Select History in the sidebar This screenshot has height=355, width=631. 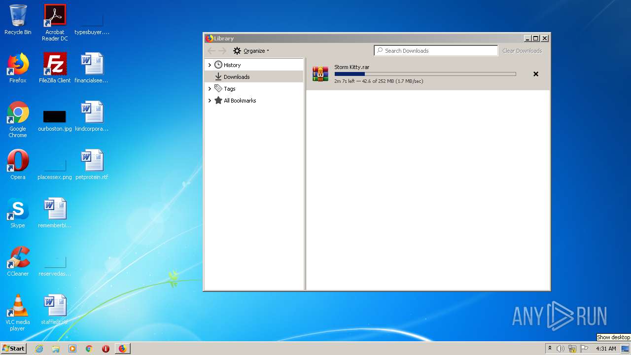(254, 65)
